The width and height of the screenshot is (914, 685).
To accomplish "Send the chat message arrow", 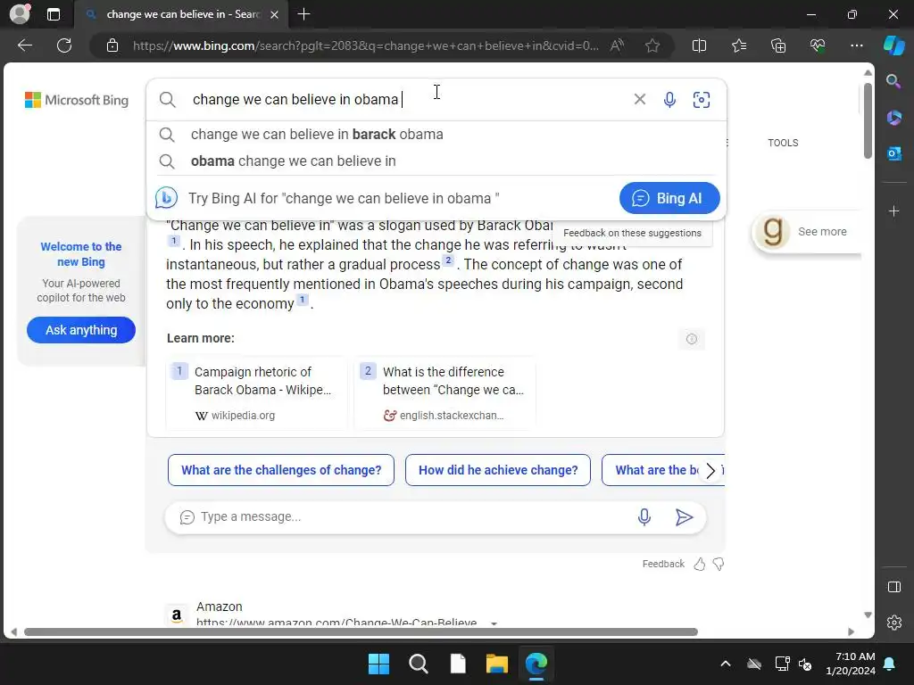I will (684, 516).
